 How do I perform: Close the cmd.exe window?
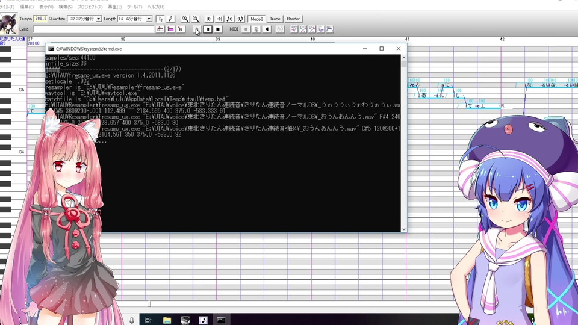pyautogui.click(x=399, y=49)
